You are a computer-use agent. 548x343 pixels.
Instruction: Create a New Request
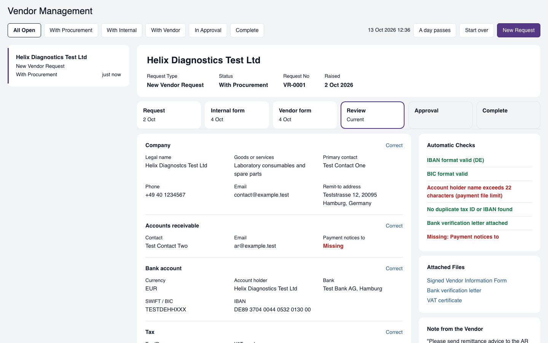518,30
